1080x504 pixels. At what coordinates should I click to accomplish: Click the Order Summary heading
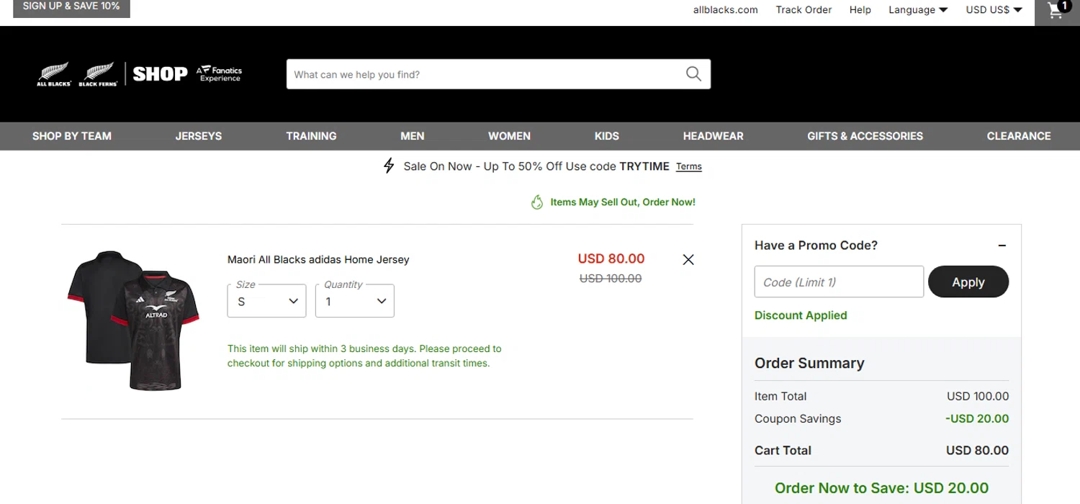pyautogui.click(x=809, y=364)
